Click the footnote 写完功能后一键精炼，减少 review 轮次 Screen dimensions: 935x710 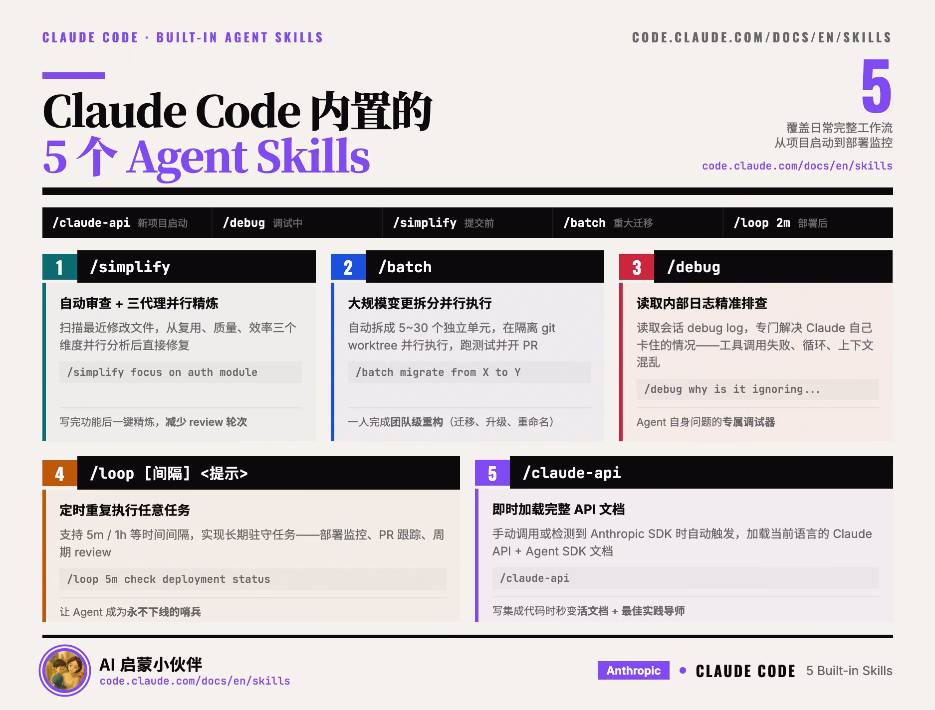point(154,422)
